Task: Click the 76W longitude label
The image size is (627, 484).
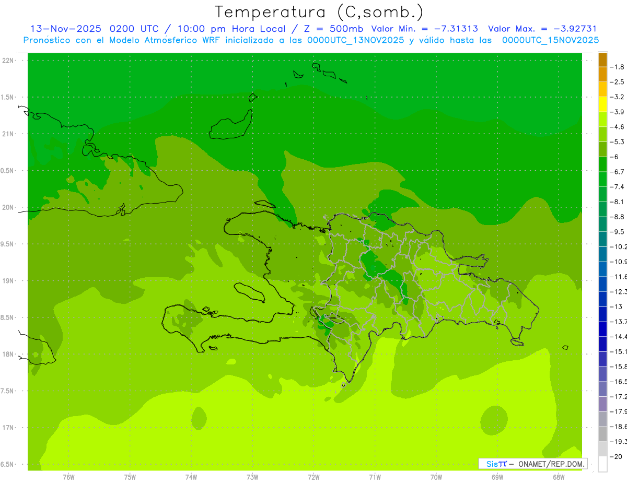Action: tap(68, 477)
